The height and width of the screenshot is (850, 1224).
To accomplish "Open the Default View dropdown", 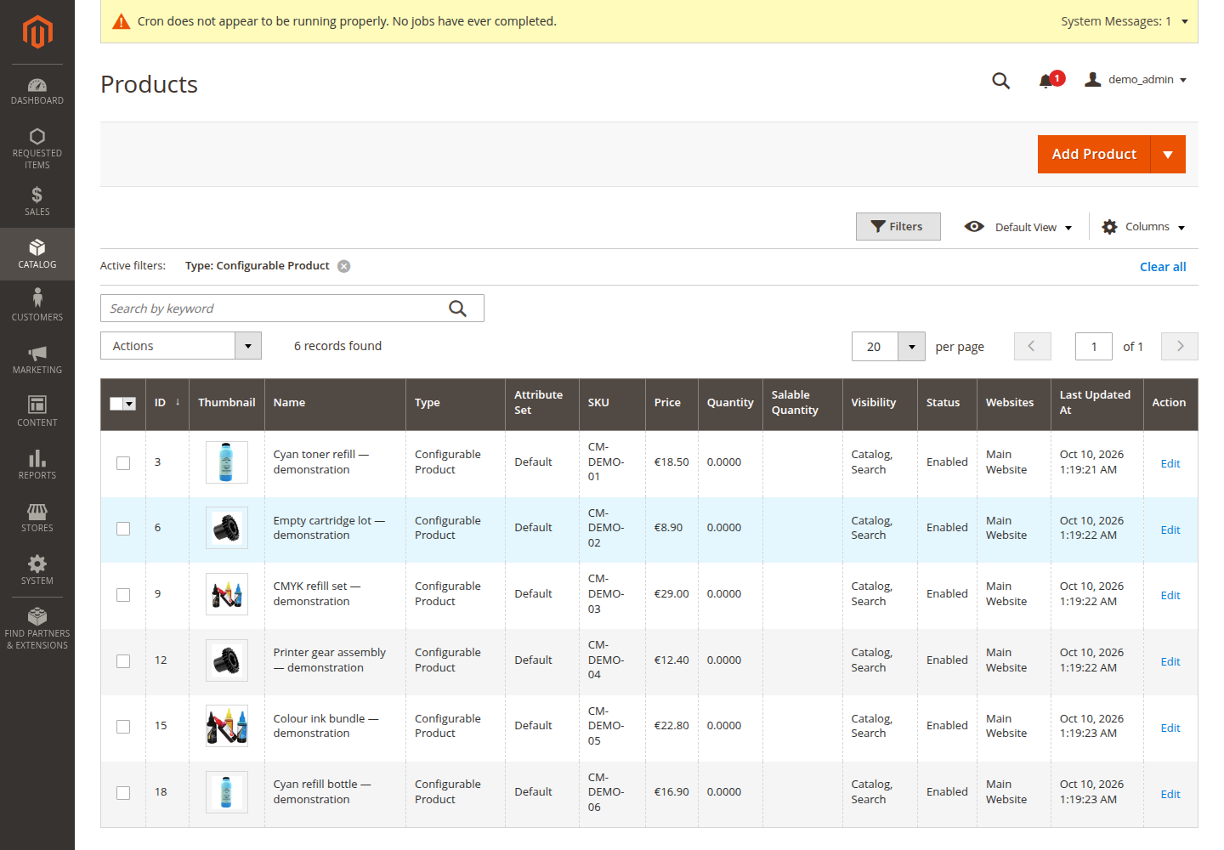I will point(1018,227).
